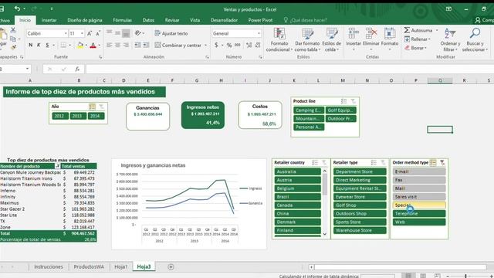Screen dimensions: 494x278
Task: Select column Q header
Action: (x=440, y=80)
